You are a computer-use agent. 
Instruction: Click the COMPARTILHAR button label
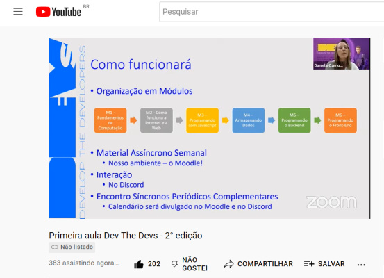pos(265,264)
